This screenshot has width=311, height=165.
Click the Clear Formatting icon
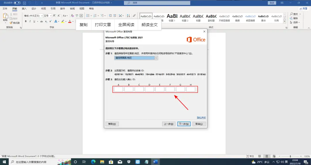coord(72,15)
